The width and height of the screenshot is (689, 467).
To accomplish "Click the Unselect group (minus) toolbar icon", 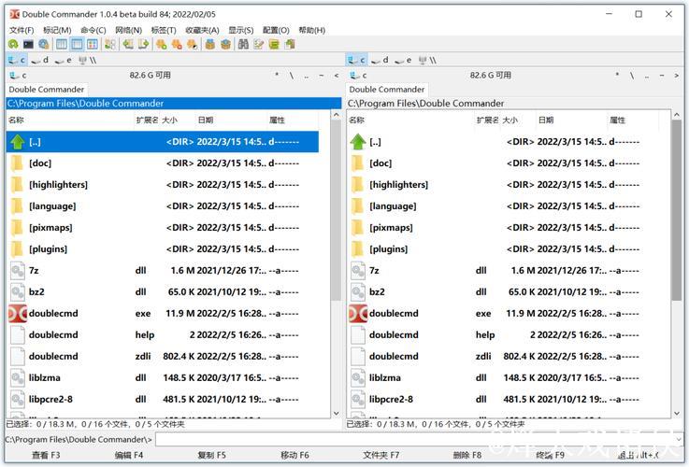I will click(x=177, y=44).
